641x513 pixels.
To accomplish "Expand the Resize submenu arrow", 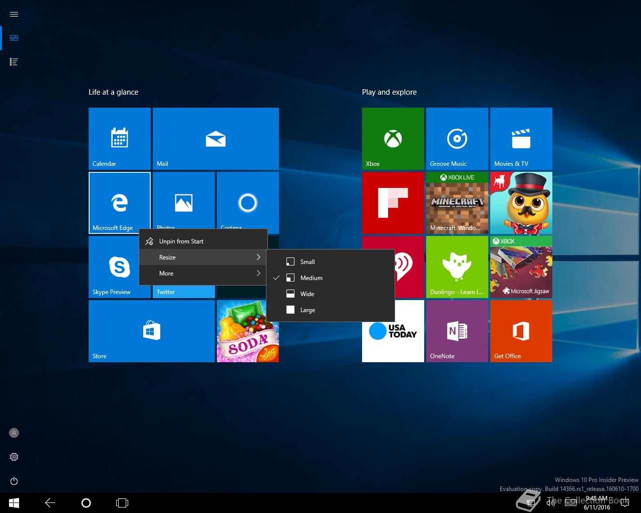I will [258, 257].
